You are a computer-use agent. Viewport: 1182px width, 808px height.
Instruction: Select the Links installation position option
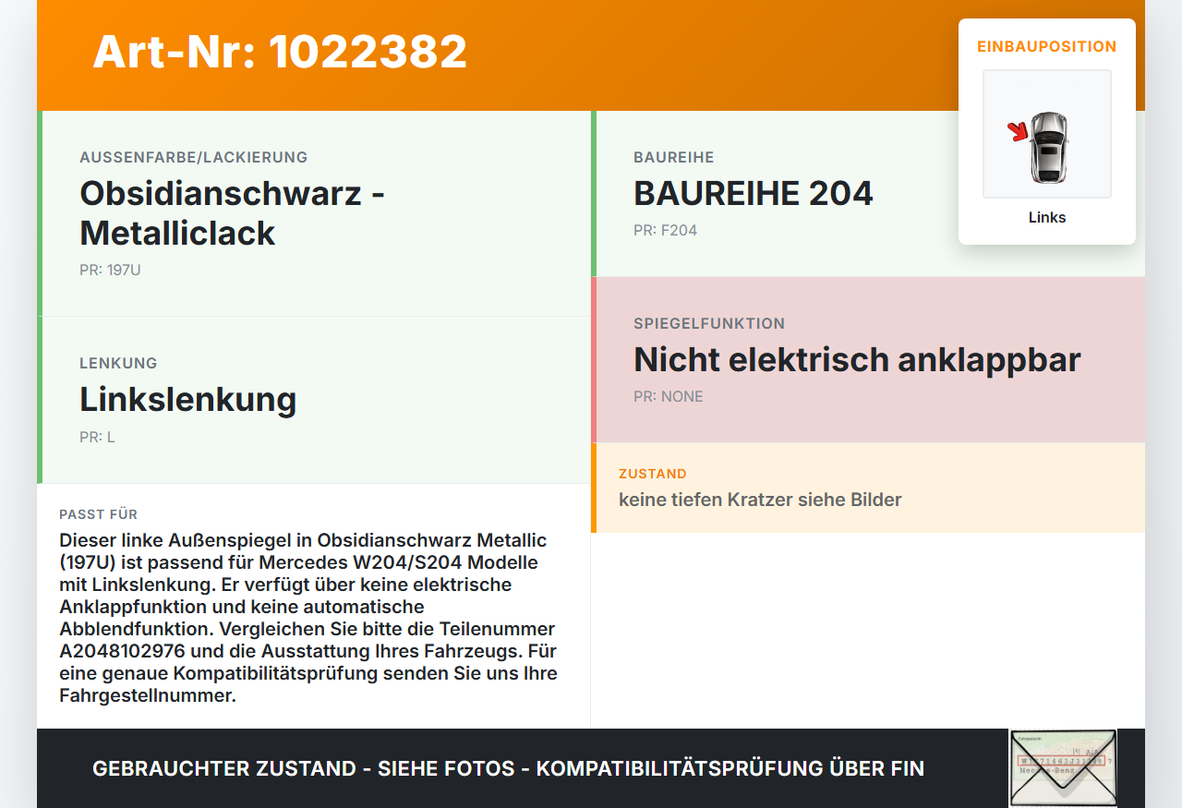tap(1047, 217)
